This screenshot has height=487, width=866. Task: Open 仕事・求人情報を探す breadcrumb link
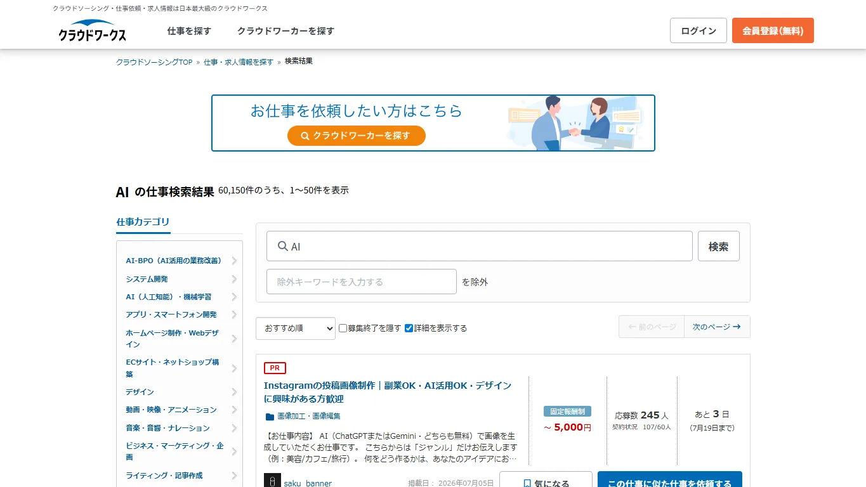[x=239, y=62]
